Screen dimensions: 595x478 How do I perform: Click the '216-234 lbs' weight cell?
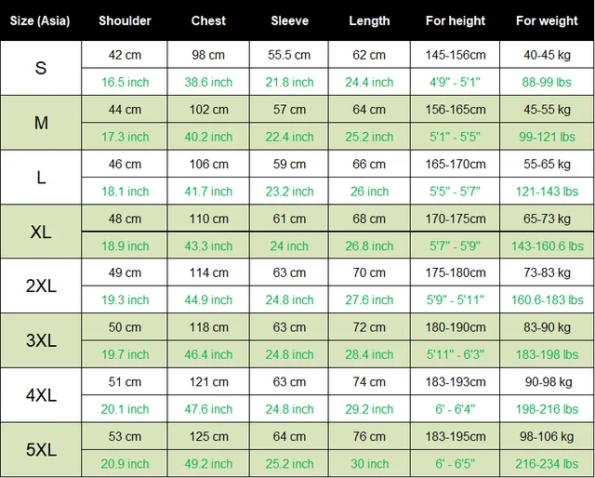pos(547,463)
